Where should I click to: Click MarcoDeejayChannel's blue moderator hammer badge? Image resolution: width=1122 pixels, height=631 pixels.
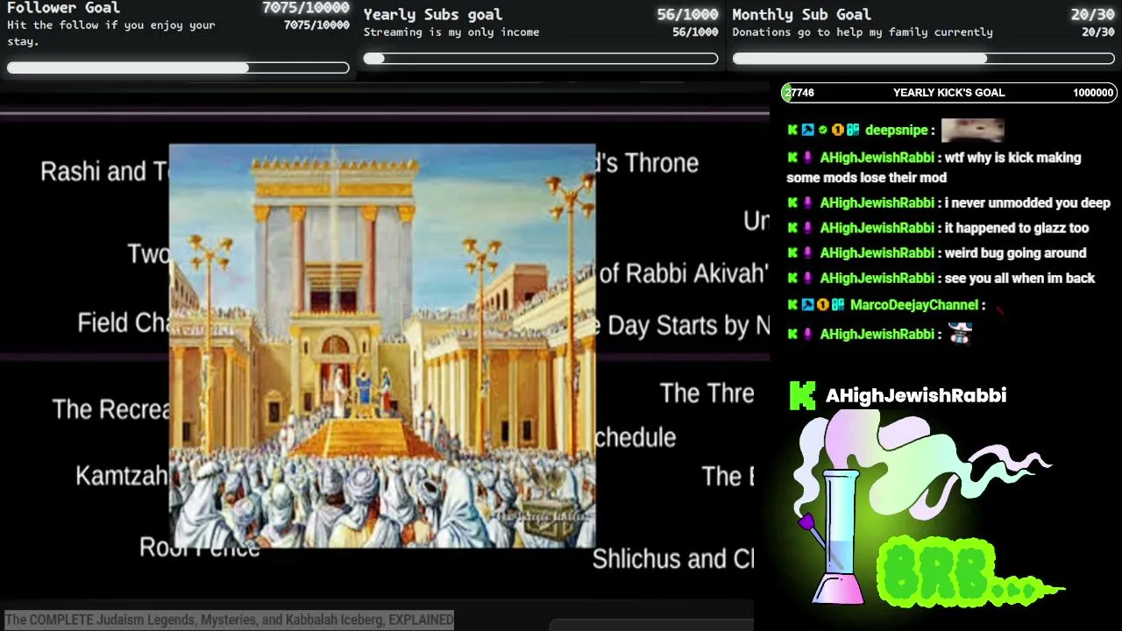click(x=808, y=305)
